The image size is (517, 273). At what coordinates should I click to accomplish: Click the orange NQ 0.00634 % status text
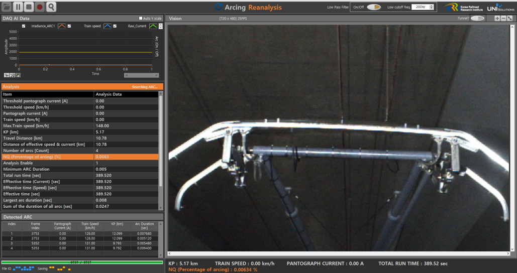pos(213,269)
